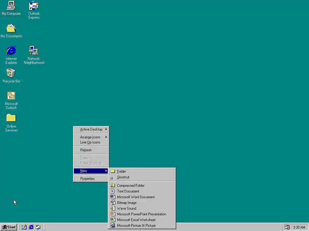Select the My Documents desktop icon
Viewport: 309px width, 231px height.
[11, 31]
